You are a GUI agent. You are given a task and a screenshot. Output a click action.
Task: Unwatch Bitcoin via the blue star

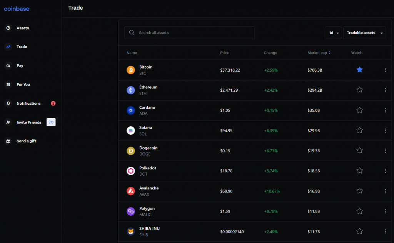360,70
